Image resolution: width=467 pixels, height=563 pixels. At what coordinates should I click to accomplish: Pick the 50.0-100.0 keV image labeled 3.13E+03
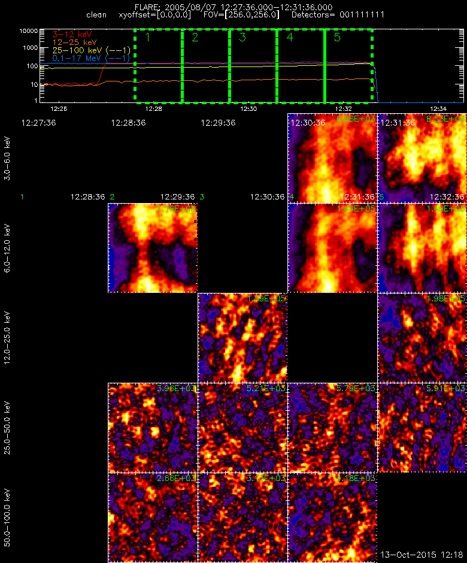(x=242, y=517)
